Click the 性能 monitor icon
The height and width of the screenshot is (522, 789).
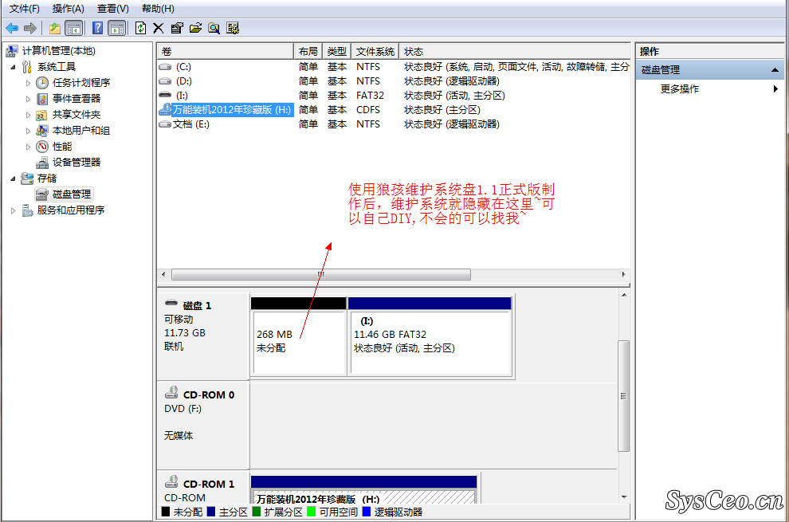pos(42,147)
